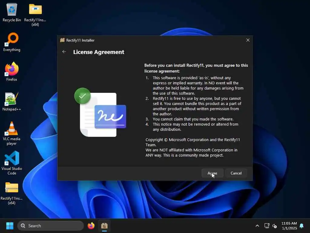Screen dimensions: 310x233
Task: Cancel the Rectify11 installation
Action: [x=236, y=173]
